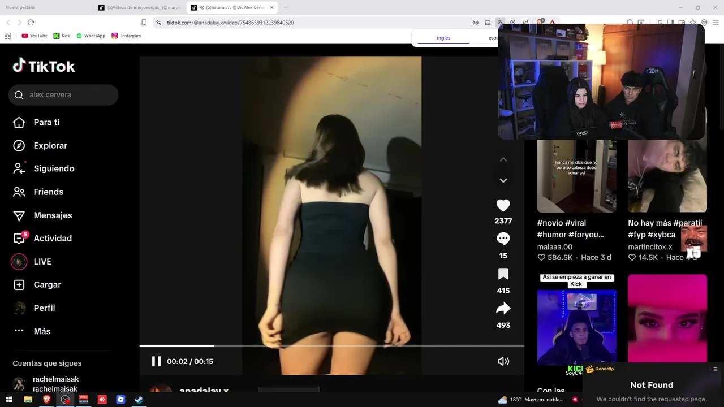The width and height of the screenshot is (724, 407).
Task: Open martincitox.x recommended video thumbnail
Action: click(x=667, y=176)
